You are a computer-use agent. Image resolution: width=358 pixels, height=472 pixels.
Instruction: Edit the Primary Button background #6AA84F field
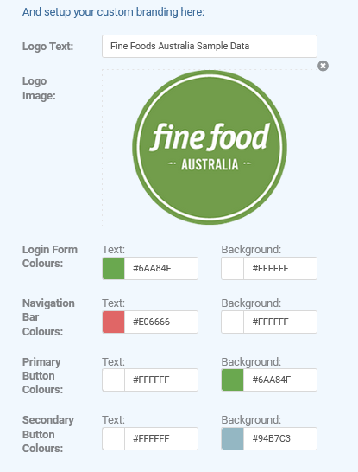pos(280,380)
